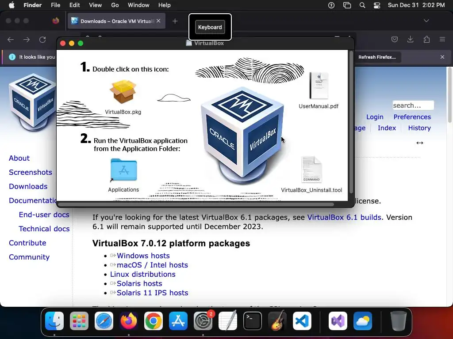This screenshot has width=453, height=339.
Task: Click macOS / Intel hosts link
Action: click(152, 265)
